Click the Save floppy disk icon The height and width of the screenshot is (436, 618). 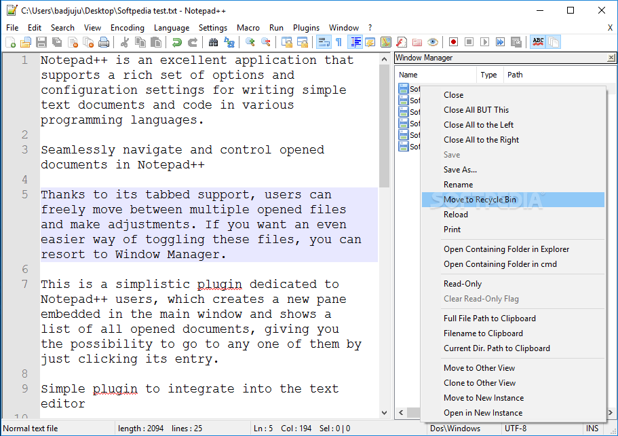41,42
